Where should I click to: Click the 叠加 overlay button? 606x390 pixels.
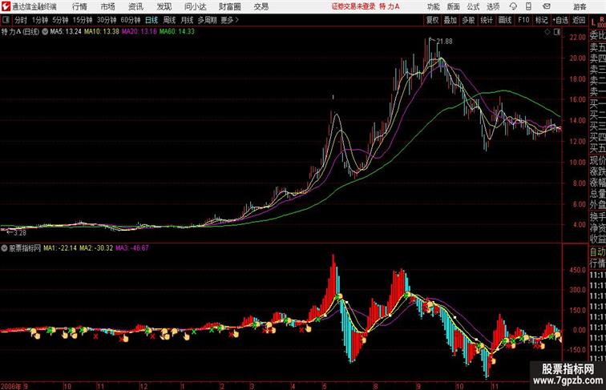pos(450,20)
